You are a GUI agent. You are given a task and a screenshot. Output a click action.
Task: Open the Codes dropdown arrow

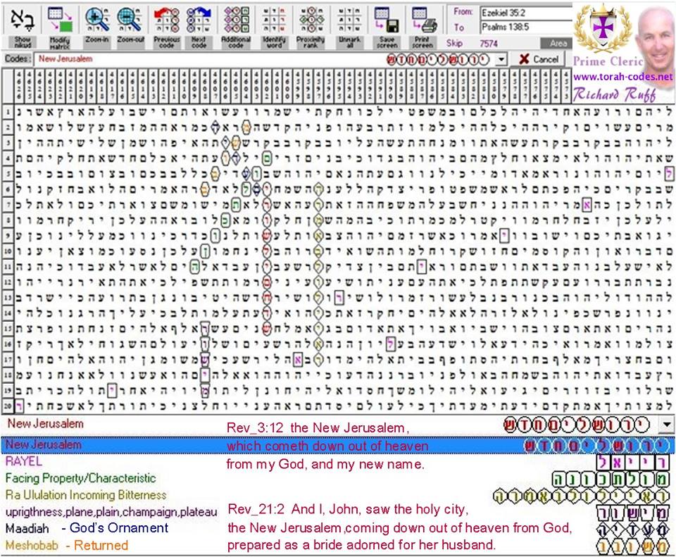(501, 59)
